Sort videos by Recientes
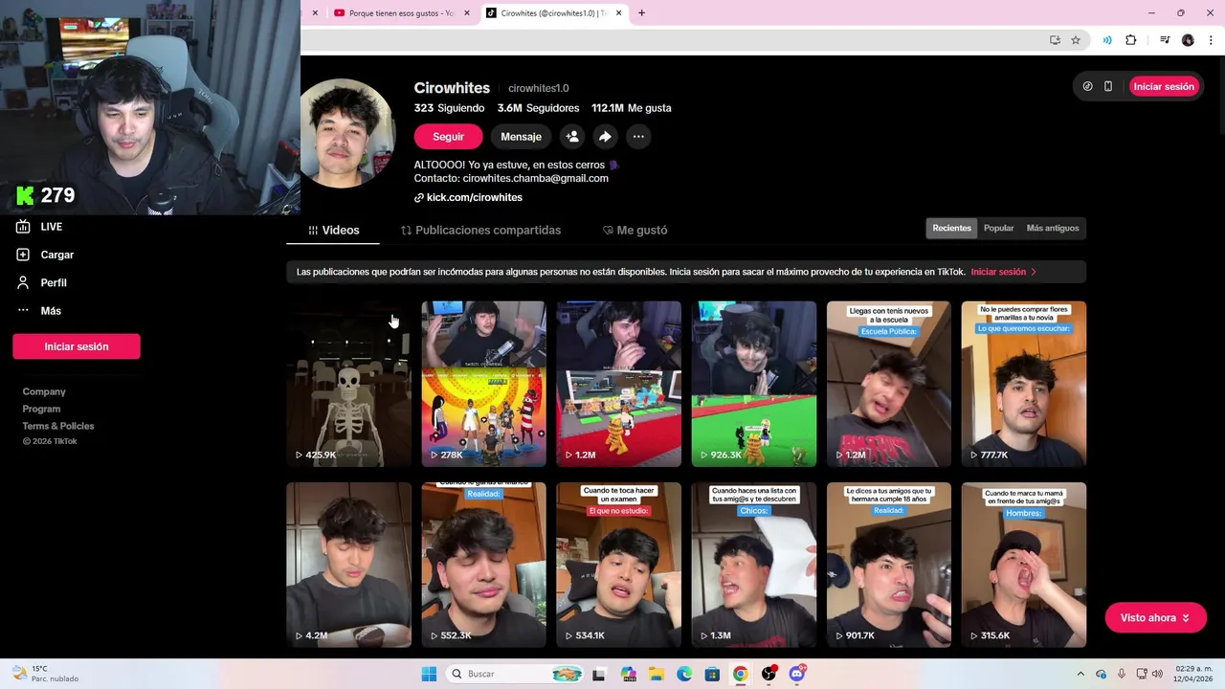 click(951, 228)
